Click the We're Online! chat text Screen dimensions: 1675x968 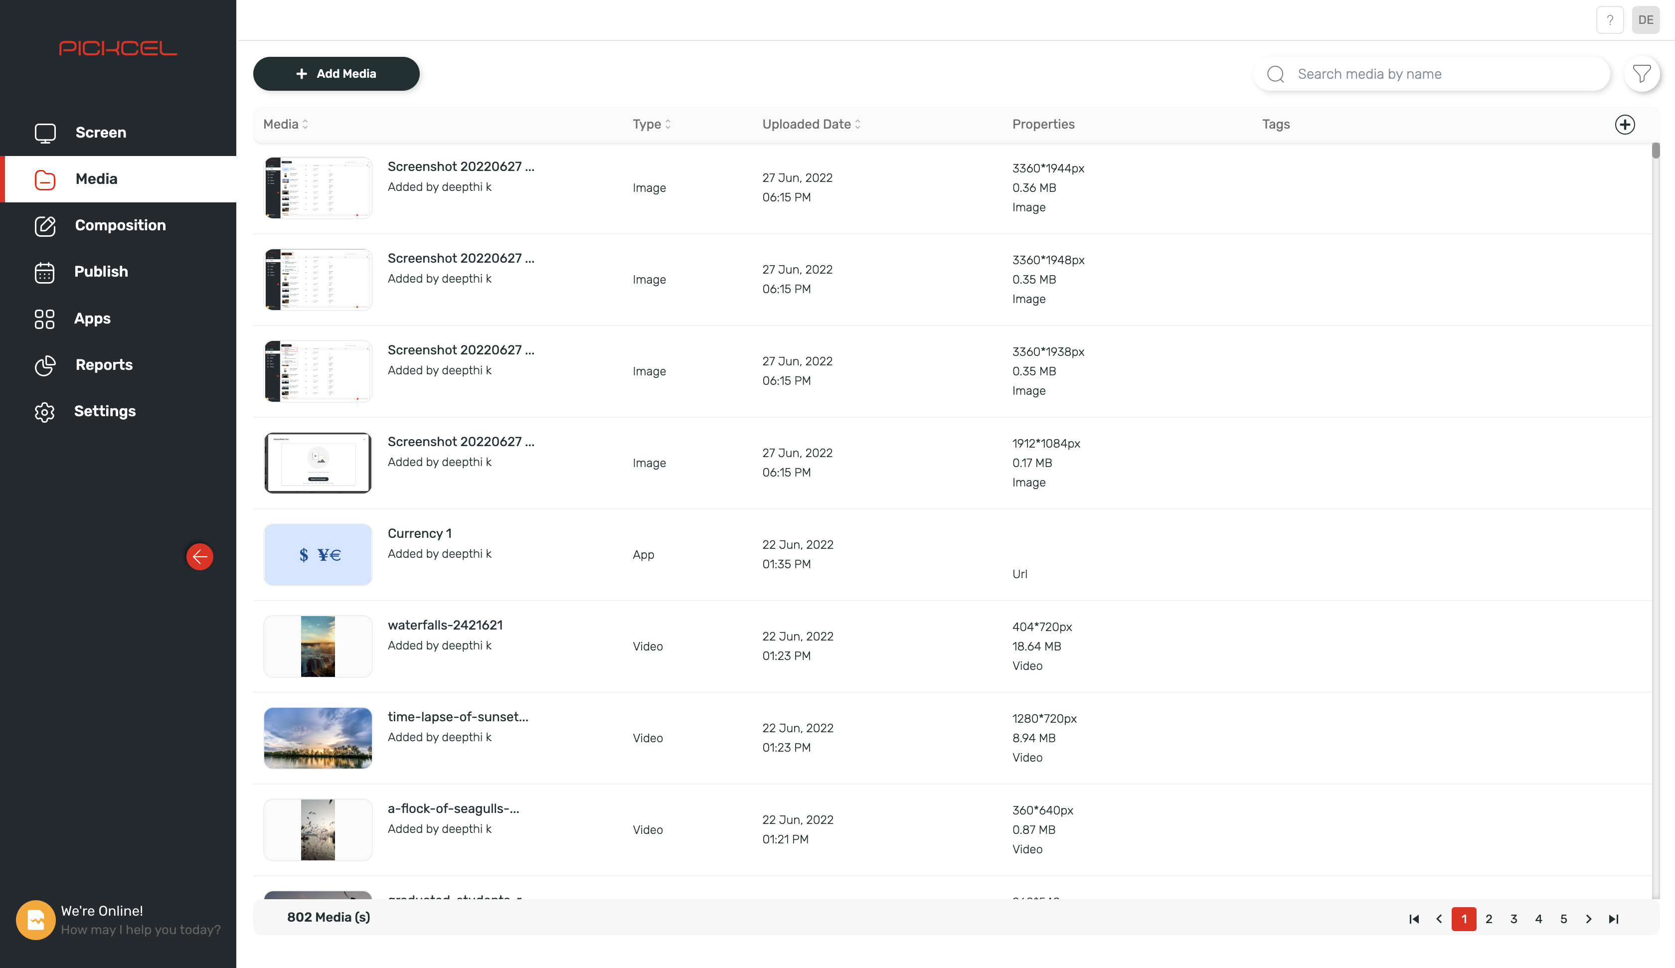coord(102,911)
